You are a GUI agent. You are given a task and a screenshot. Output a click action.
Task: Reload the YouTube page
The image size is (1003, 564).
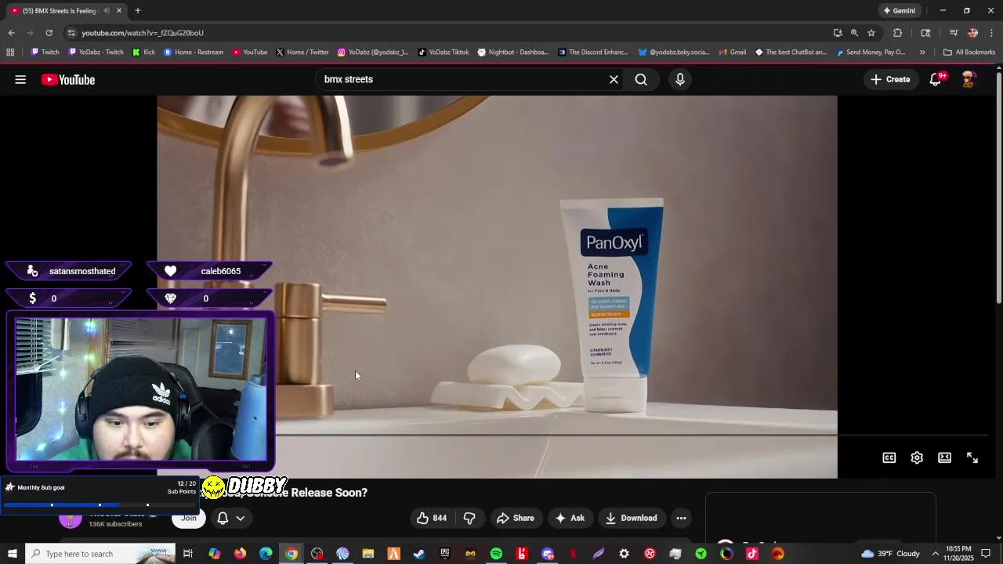[49, 33]
